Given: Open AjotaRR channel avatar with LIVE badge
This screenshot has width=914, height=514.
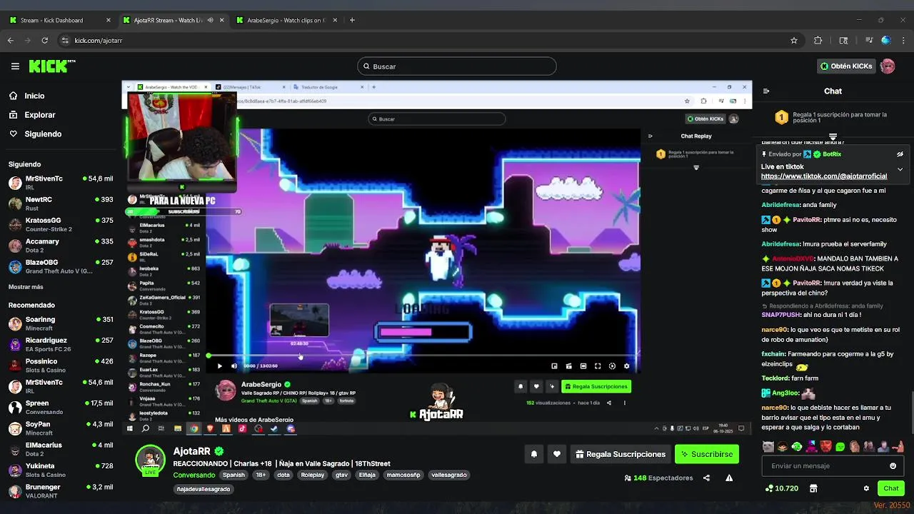Looking at the screenshot, I should pos(150,460).
